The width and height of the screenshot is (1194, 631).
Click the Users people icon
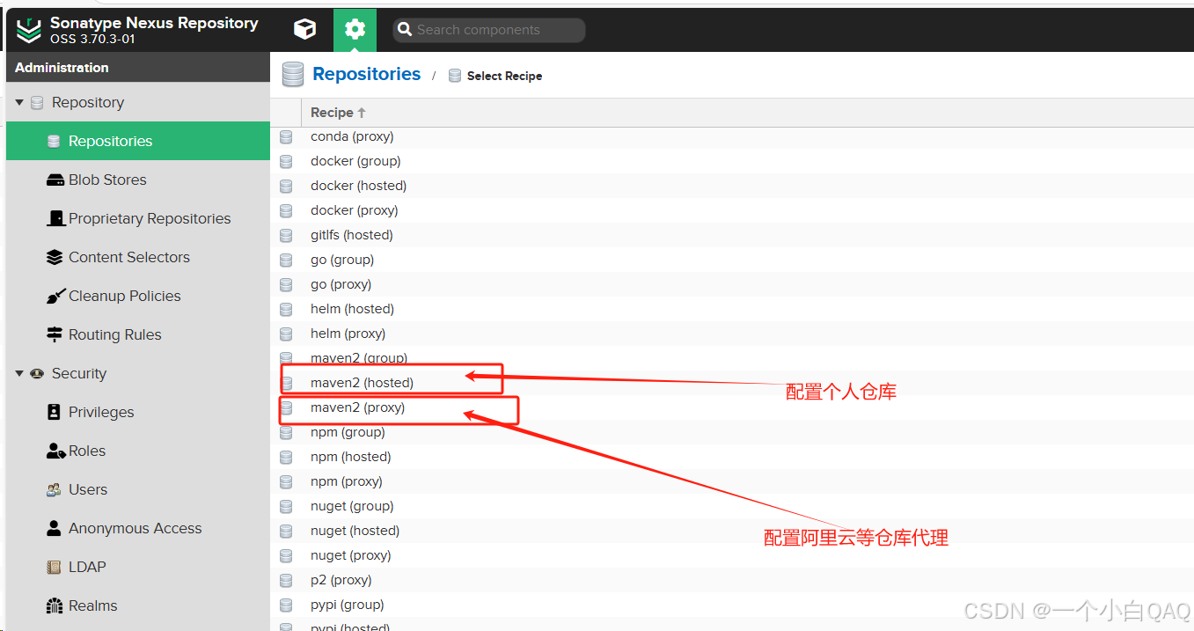click(54, 490)
